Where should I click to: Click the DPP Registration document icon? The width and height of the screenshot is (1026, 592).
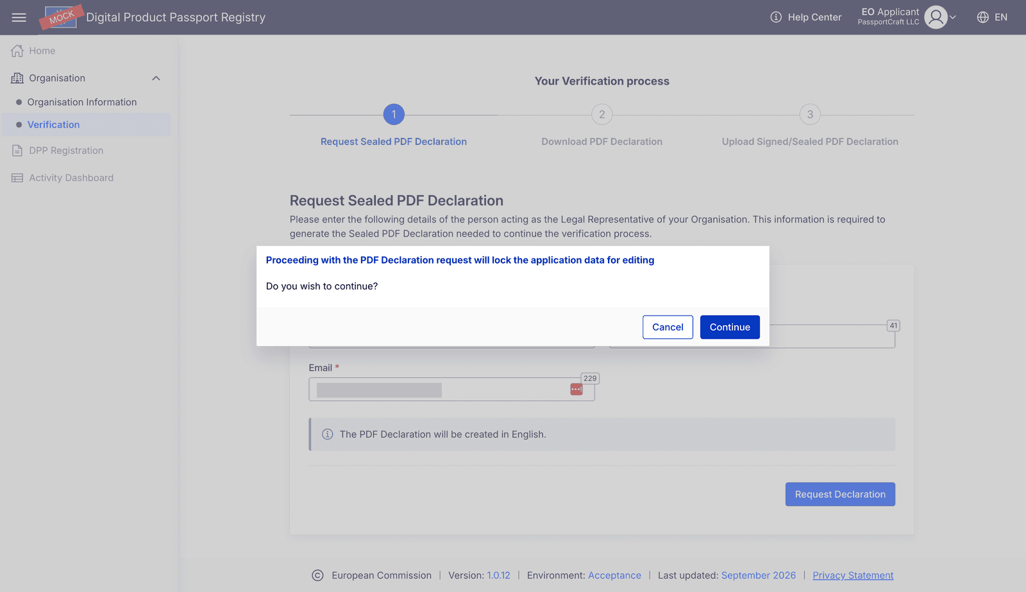(17, 151)
